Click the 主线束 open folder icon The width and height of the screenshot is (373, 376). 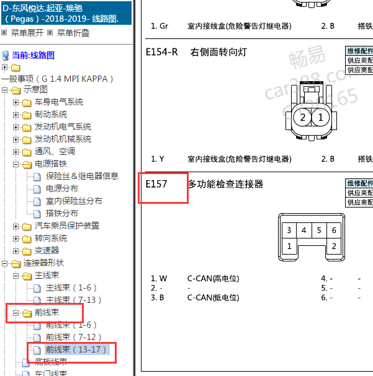pos(27,276)
